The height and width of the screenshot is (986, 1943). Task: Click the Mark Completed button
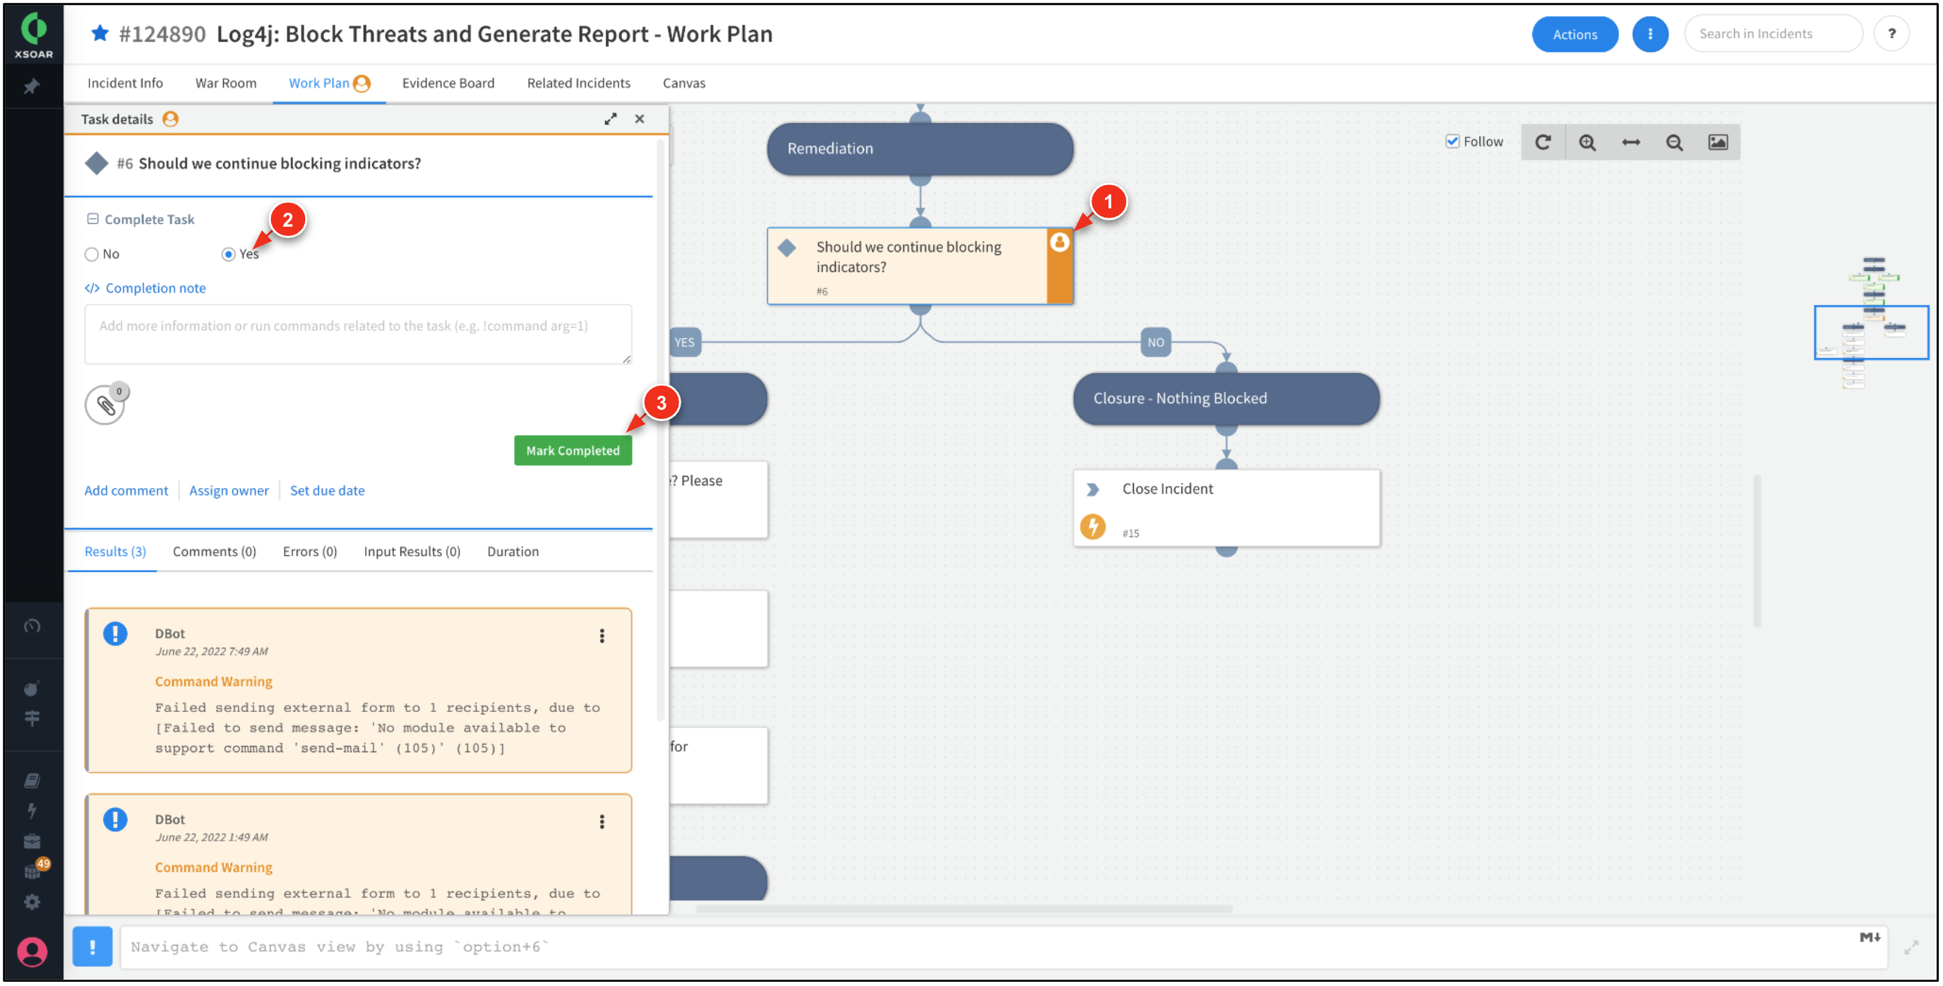pyautogui.click(x=573, y=451)
